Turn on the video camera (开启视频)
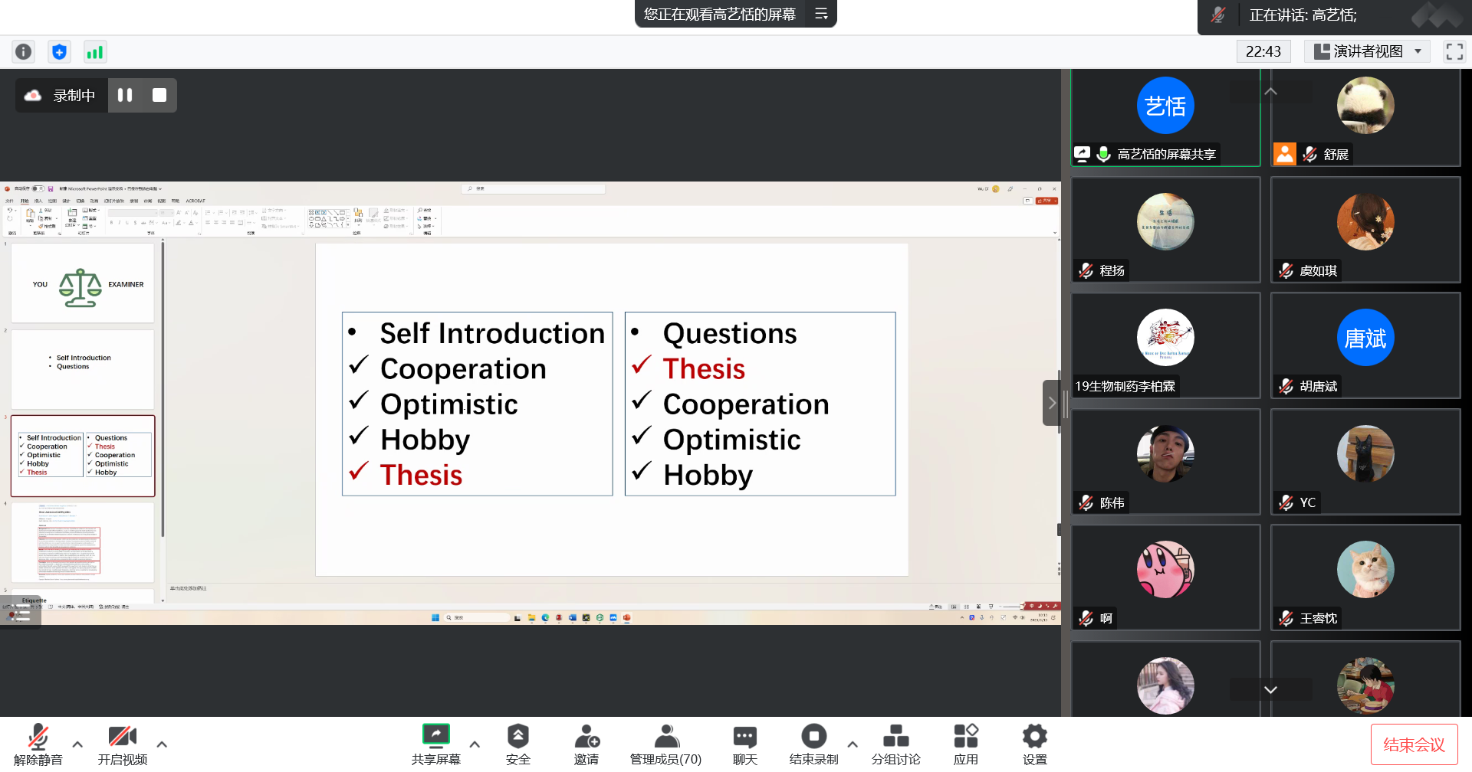The height and width of the screenshot is (772, 1472). click(x=122, y=744)
